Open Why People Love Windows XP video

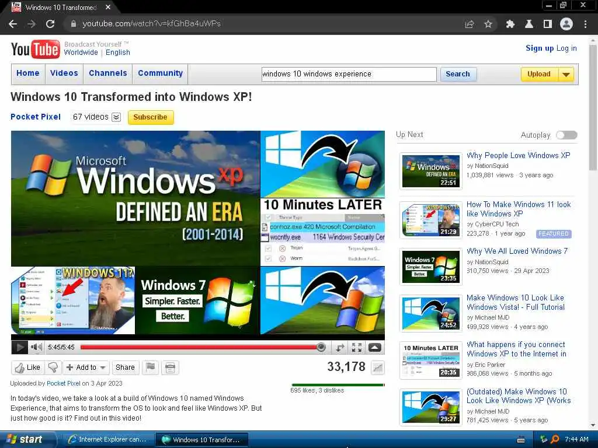(519, 155)
